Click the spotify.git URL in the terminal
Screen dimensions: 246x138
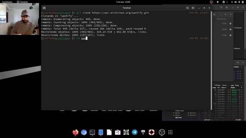(x=120, y=13)
